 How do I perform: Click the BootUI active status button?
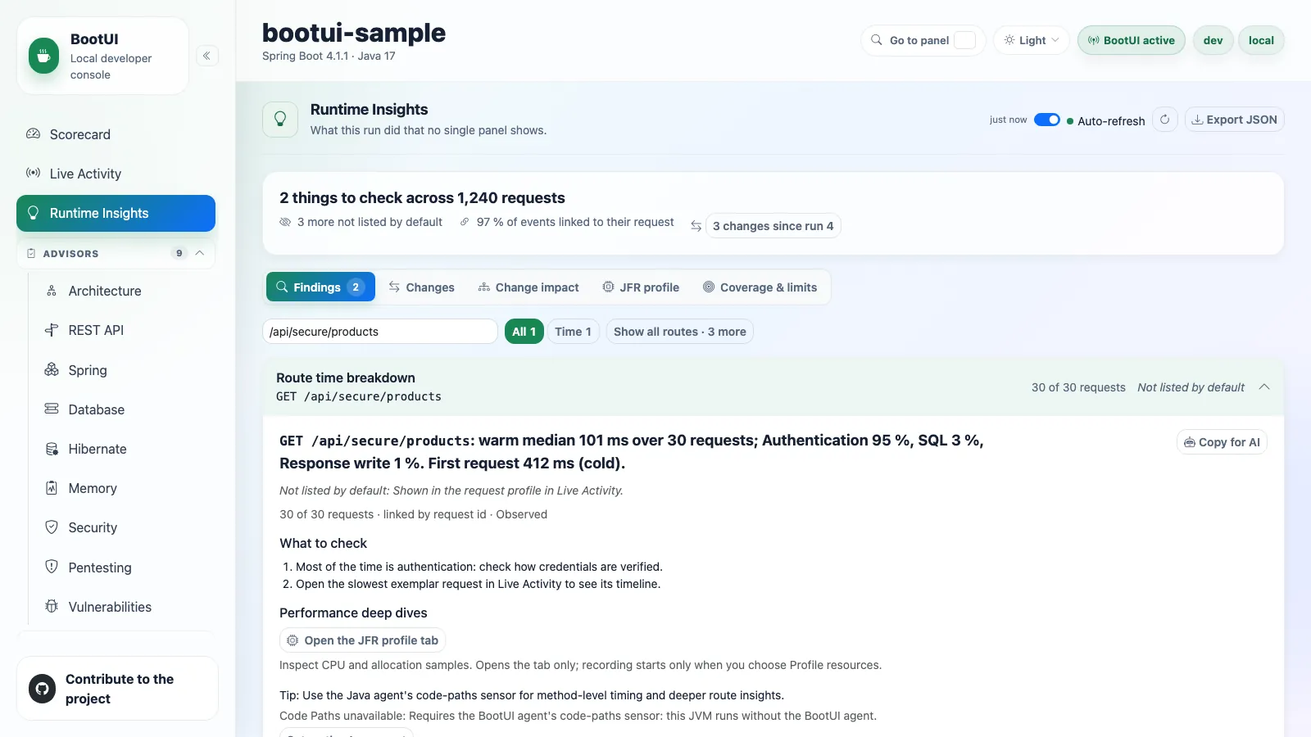point(1131,40)
